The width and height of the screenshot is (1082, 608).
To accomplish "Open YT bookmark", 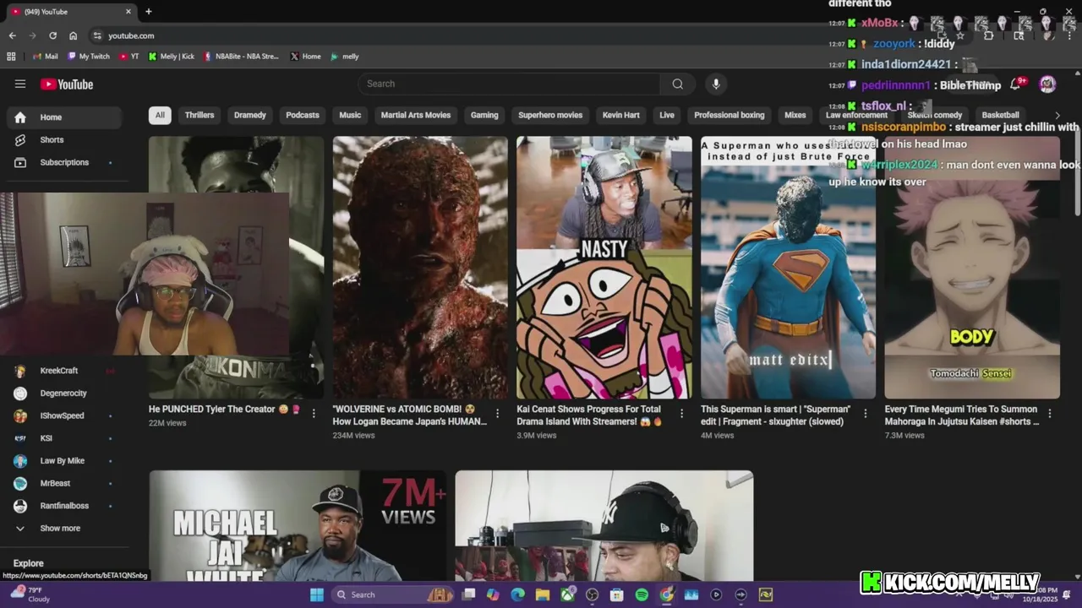I will coord(129,57).
